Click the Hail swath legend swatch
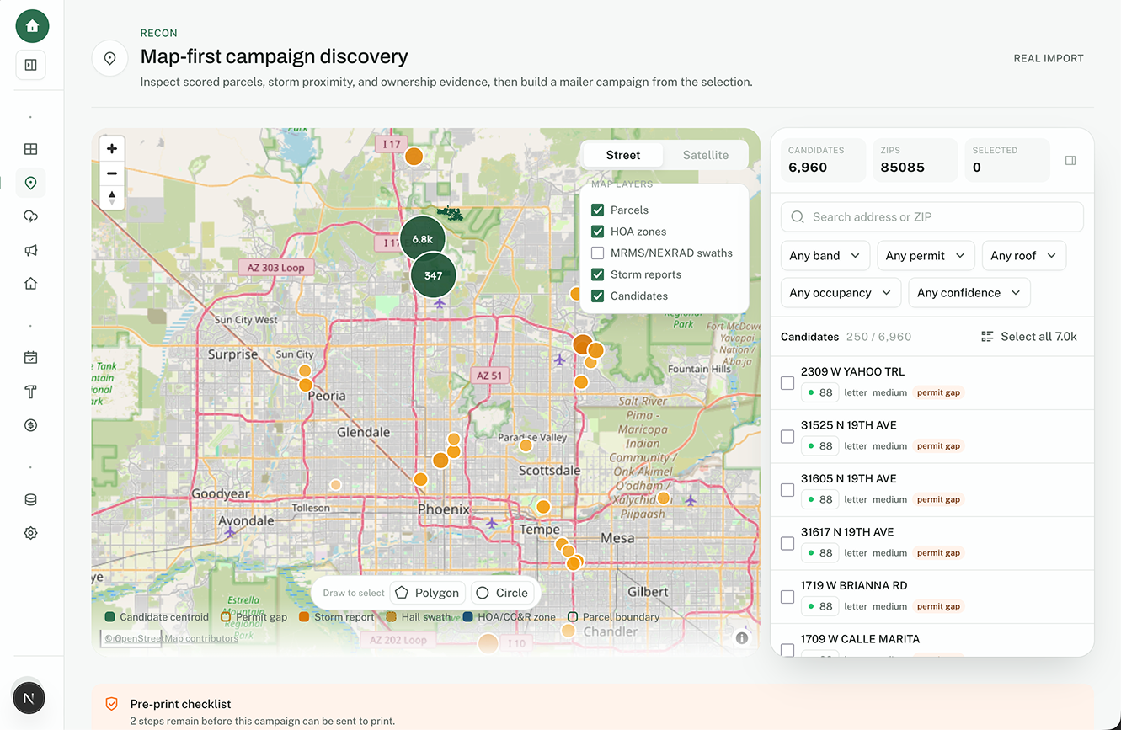Image resolution: width=1121 pixels, height=730 pixels. click(x=392, y=617)
